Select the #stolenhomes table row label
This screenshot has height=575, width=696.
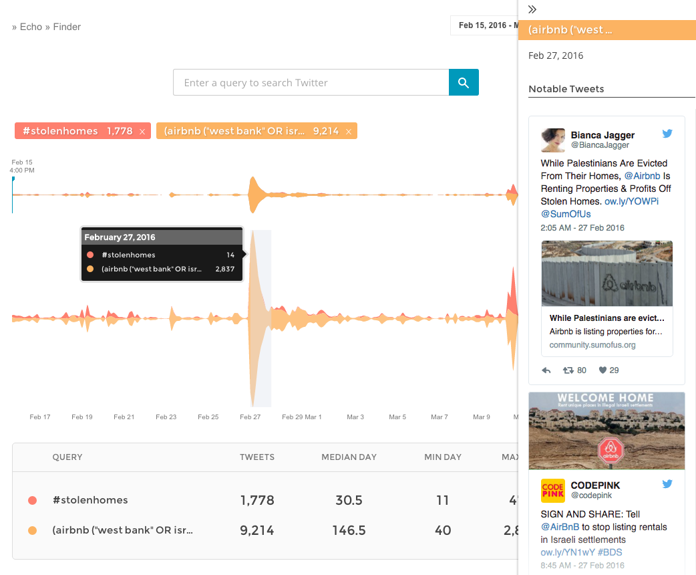click(90, 500)
